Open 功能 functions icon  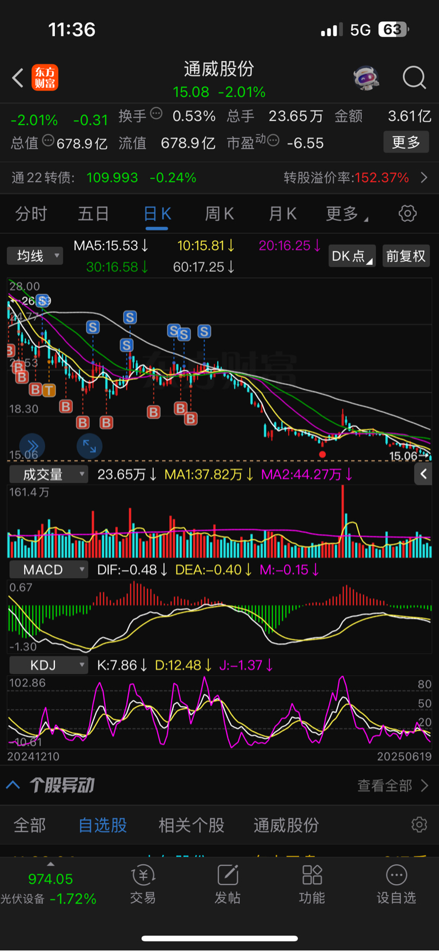[x=312, y=884]
